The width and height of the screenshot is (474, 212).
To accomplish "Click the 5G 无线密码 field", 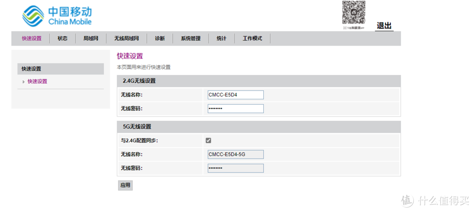I will (236, 168).
